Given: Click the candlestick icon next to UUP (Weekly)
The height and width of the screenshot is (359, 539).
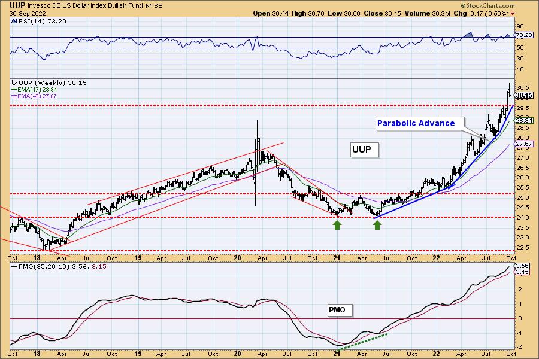Looking at the screenshot, I should [x=14, y=83].
